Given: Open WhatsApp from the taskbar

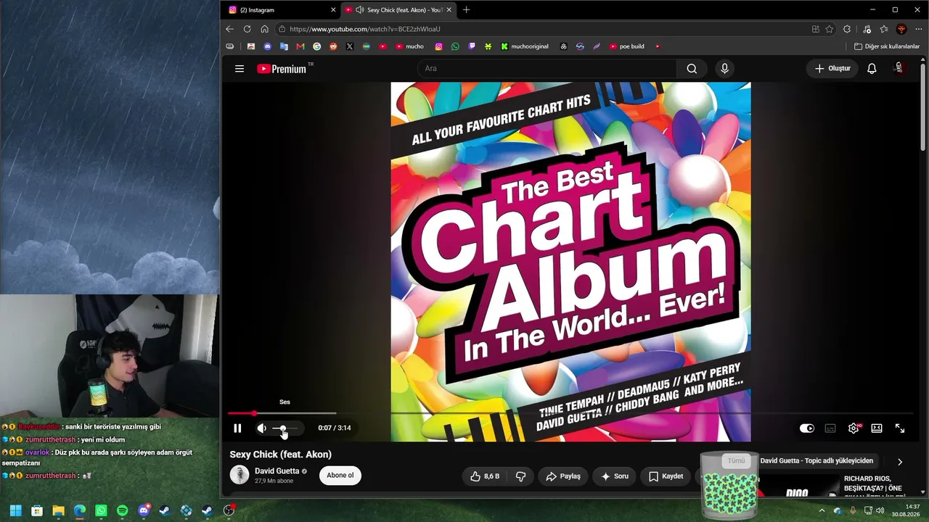Looking at the screenshot, I should 101,510.
